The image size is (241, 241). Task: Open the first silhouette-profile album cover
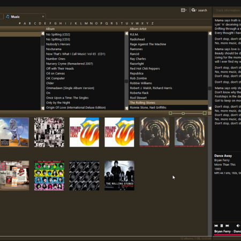coord(154,132)
